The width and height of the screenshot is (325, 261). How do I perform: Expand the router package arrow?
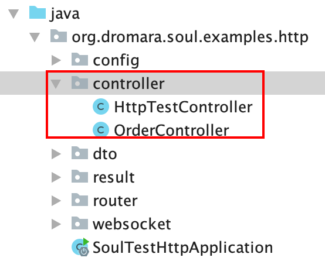coord(56,201)
